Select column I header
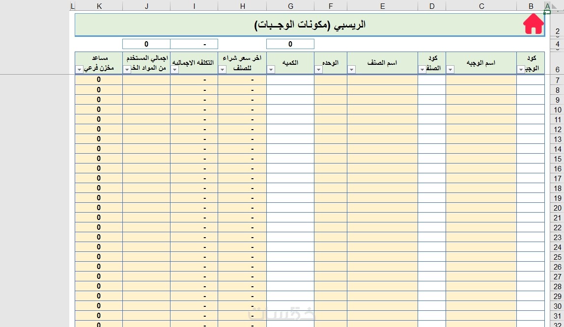564x327 pixels. coord(194,6)
